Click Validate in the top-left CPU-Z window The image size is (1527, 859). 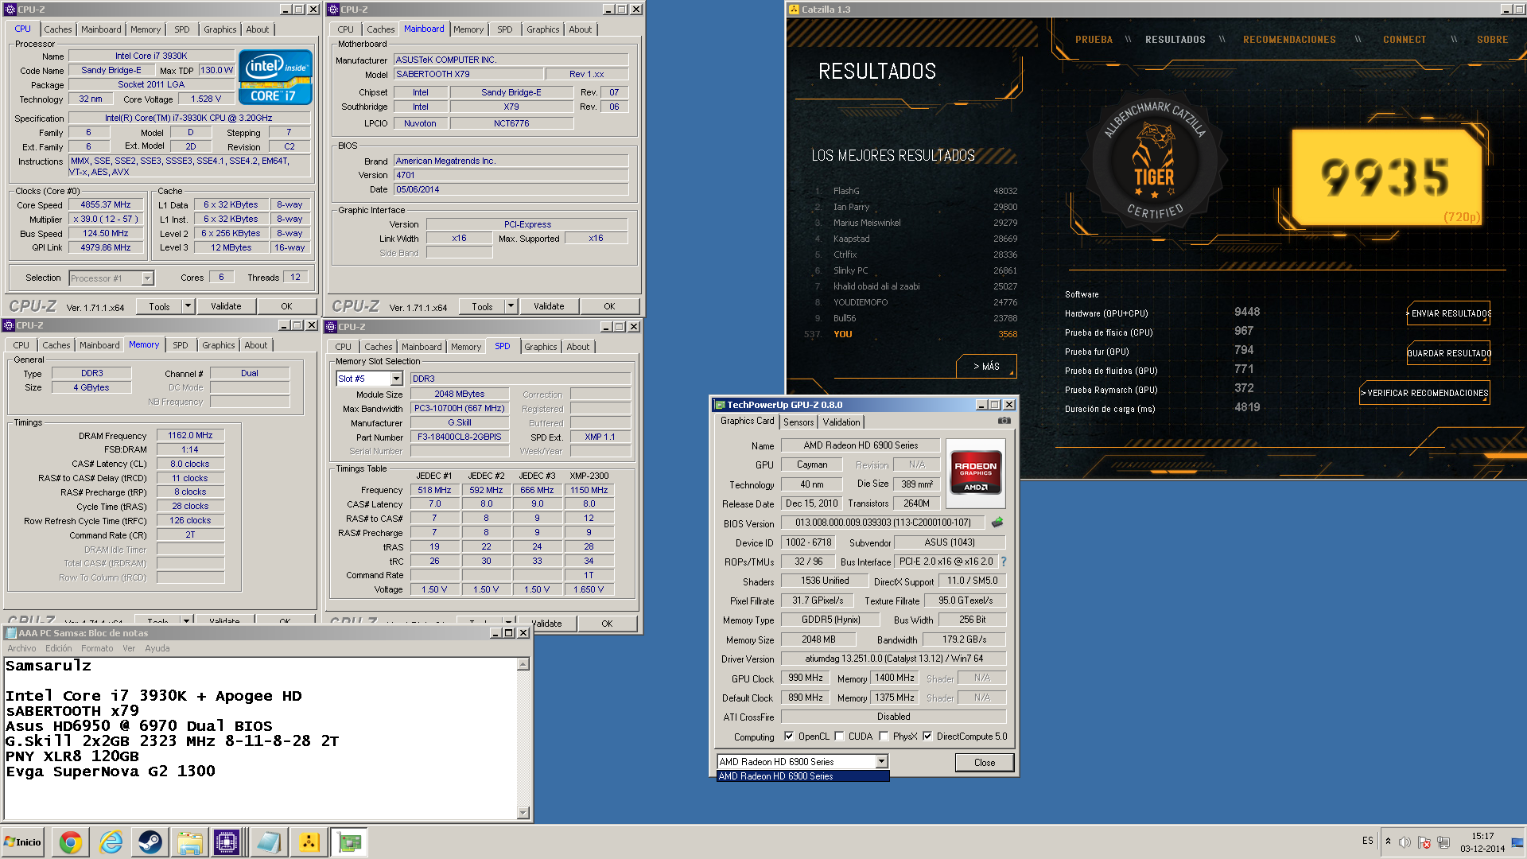(226, 306)
